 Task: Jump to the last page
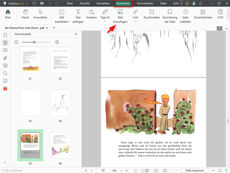[126, 171]
